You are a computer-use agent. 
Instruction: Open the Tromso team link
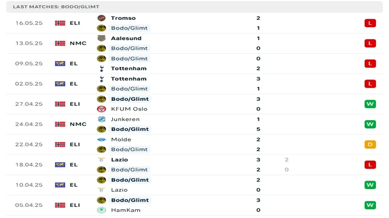[123, 18]
